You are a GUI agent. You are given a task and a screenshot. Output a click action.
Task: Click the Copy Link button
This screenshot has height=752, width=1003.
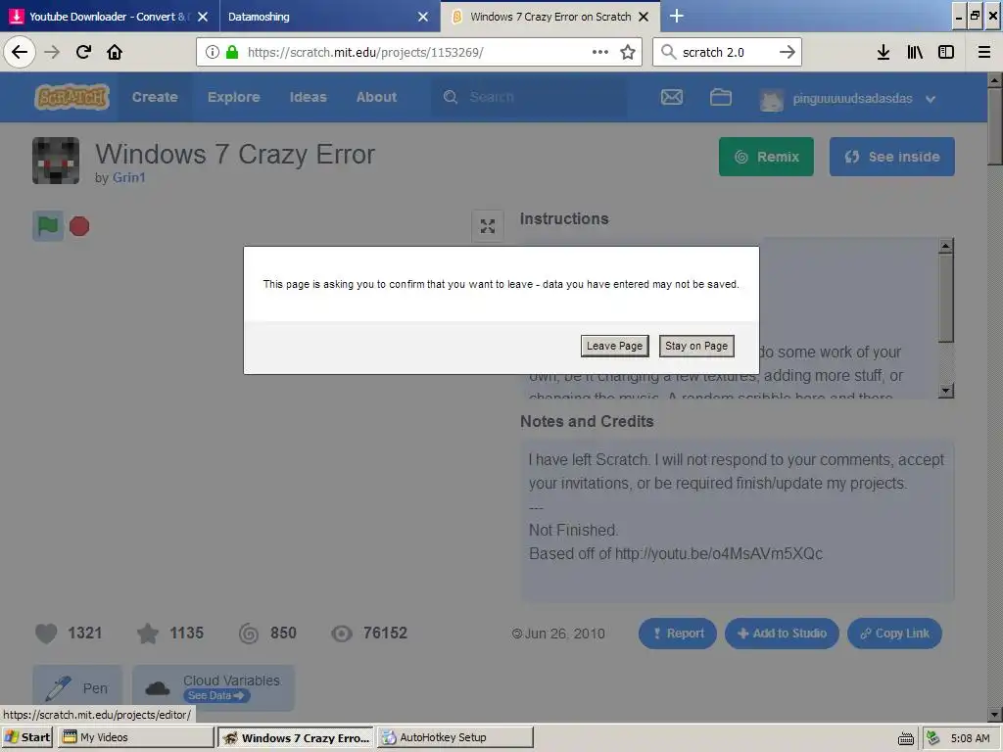(894, 634)
